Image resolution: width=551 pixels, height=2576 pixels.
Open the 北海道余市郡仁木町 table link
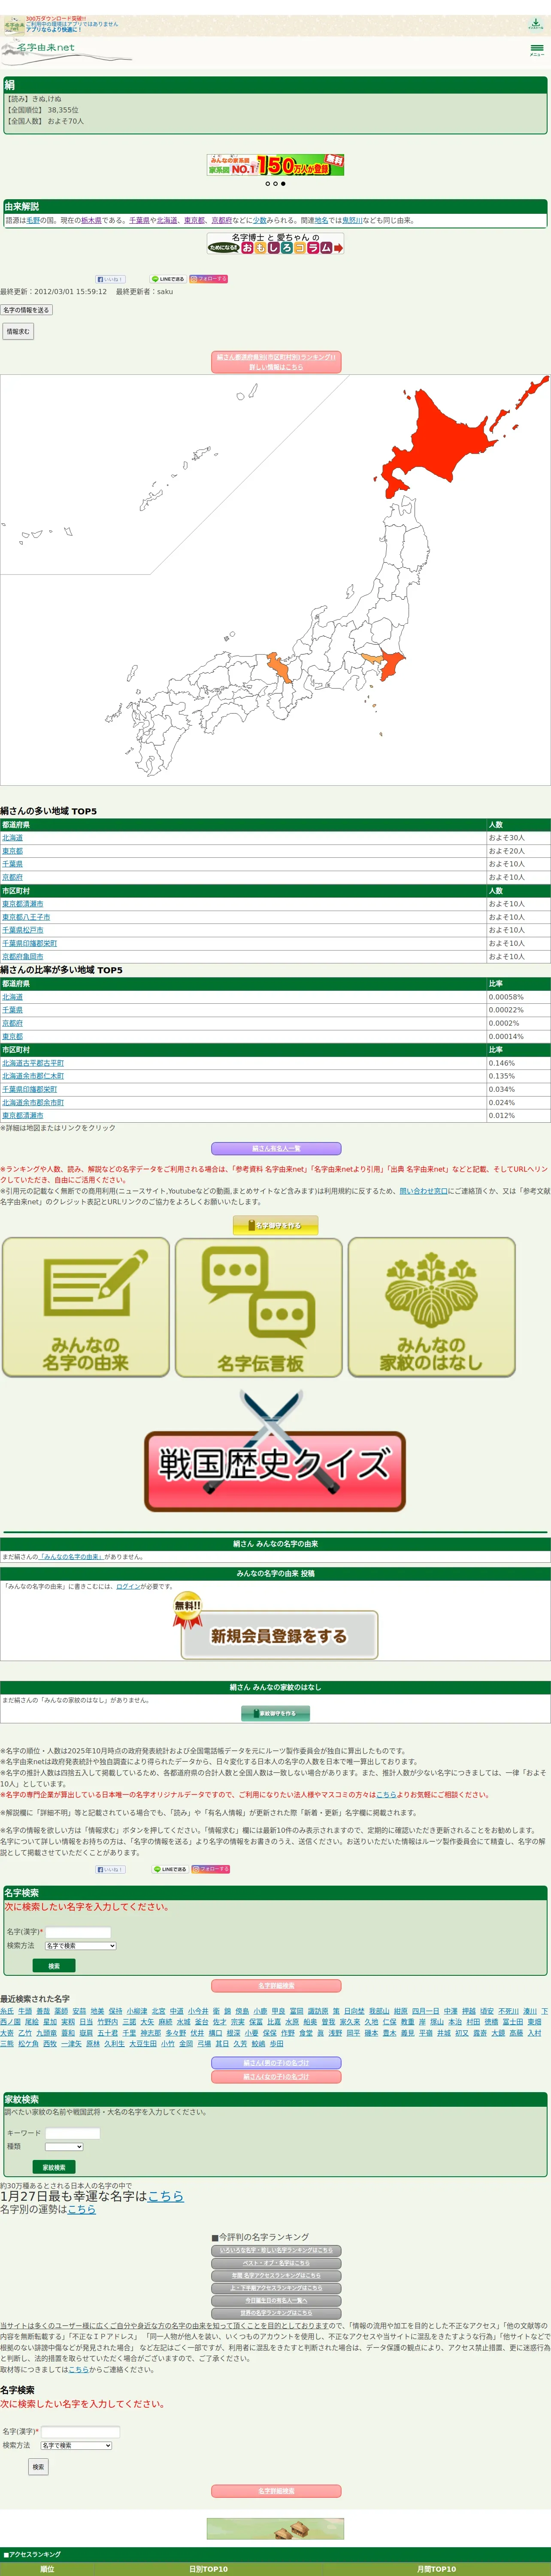[x=33, y=1076]
